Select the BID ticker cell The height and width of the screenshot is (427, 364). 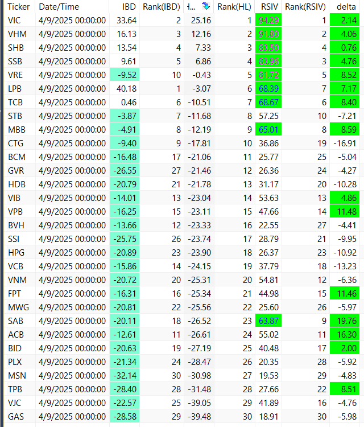19,348
